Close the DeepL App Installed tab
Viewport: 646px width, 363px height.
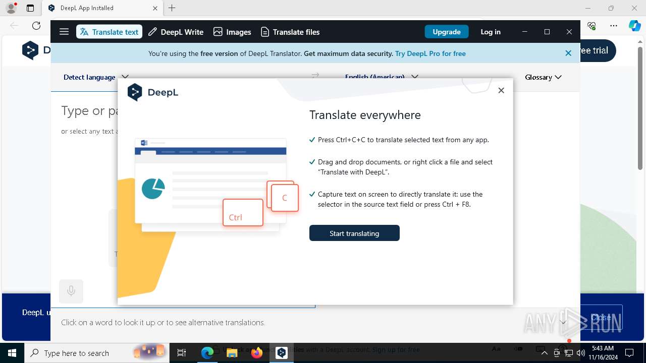tap(155, 8)
